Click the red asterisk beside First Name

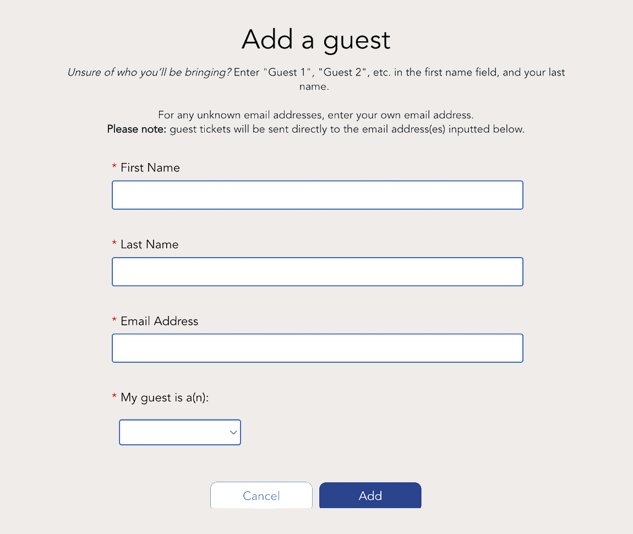(114, 167)
